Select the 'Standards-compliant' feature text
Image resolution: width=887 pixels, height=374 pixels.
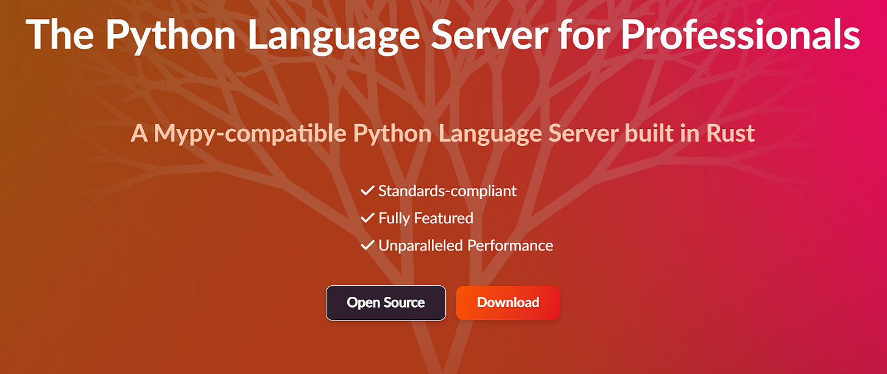[447, 191]
